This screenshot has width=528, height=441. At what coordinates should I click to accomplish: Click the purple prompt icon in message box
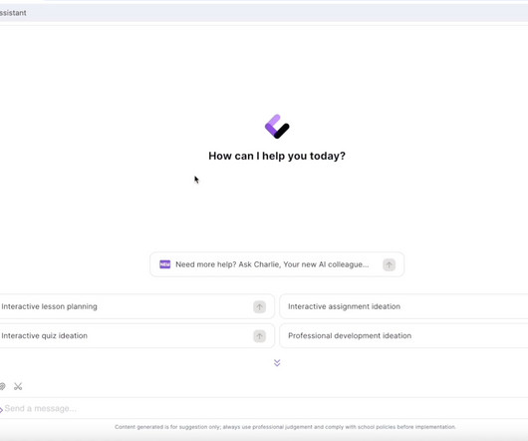[x=1, y=410]
